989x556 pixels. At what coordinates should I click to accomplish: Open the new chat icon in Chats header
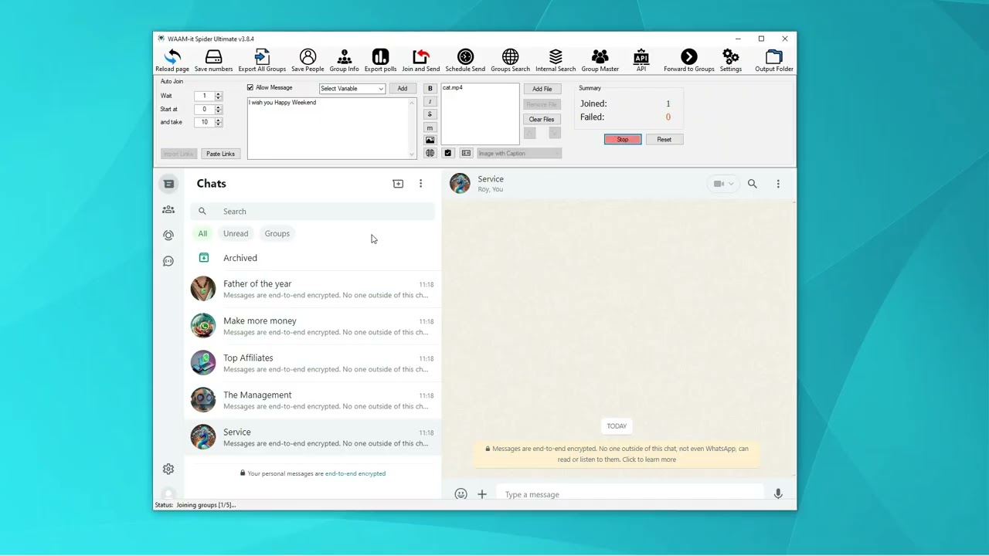(398, 184)
